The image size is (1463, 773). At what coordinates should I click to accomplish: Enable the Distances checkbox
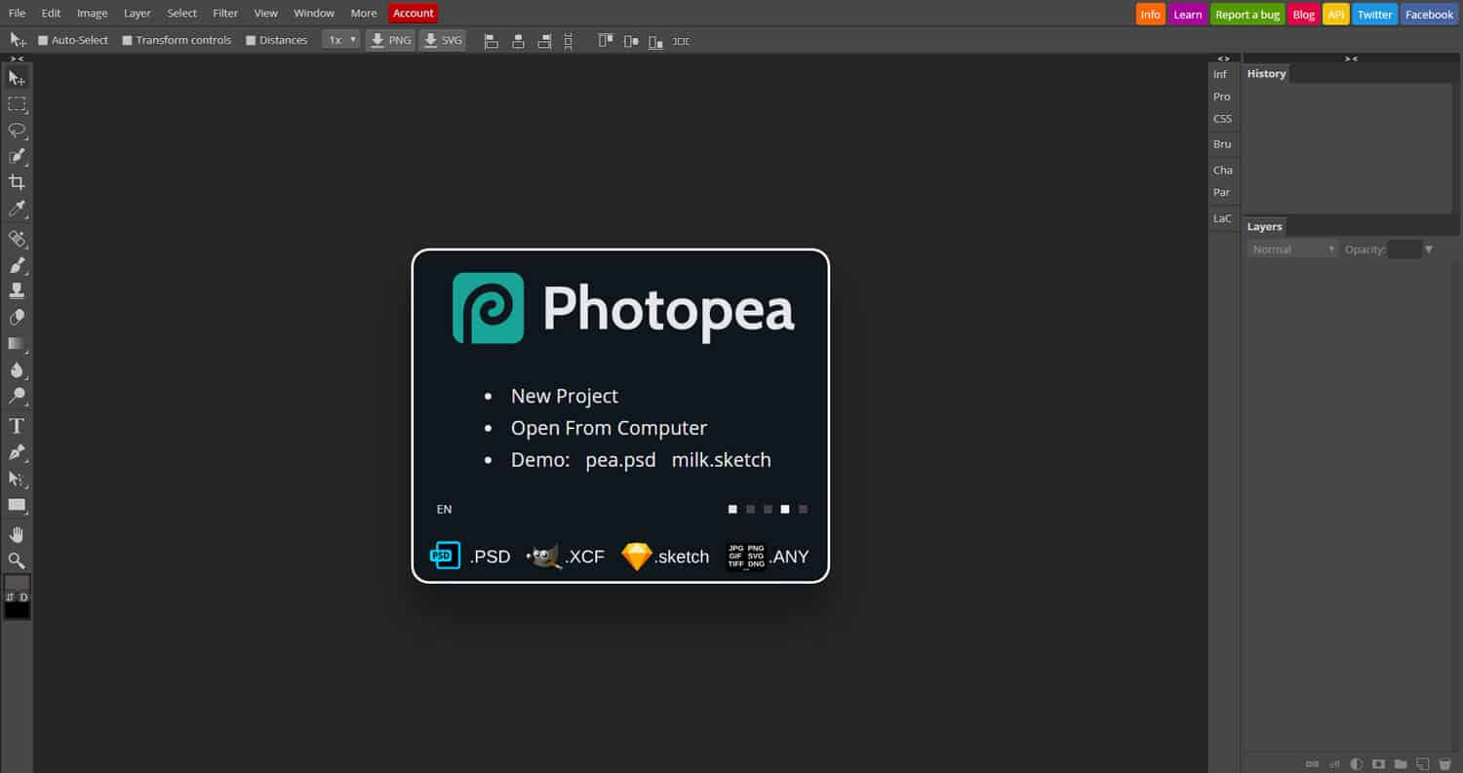[251, 40]
